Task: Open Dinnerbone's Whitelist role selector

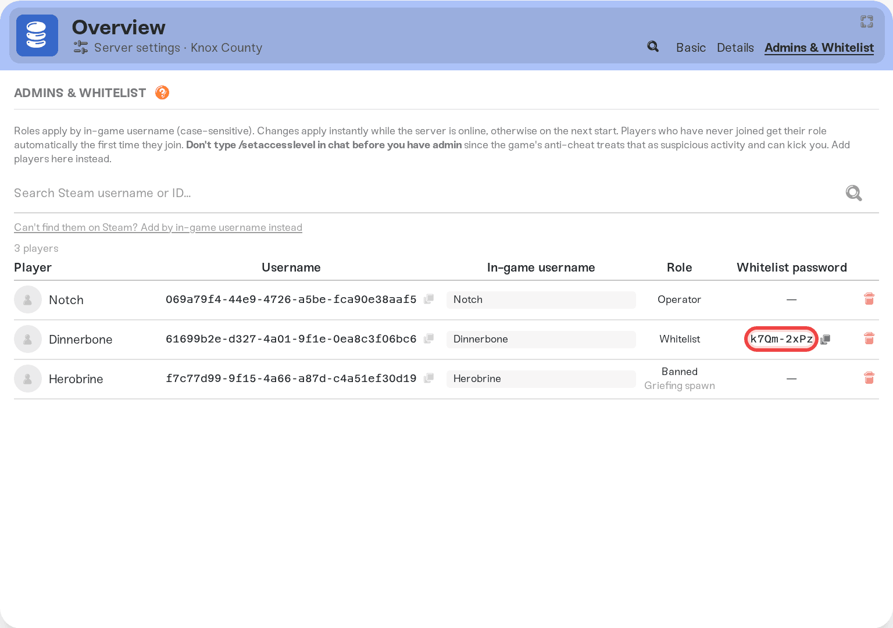Action: pyautogui.click(x=679, y=339)
